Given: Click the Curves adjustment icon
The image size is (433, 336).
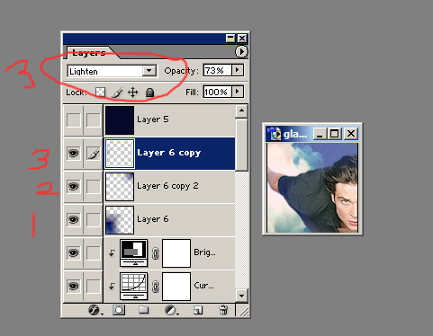Looking at the screenshot, I should tap(133, 286).
